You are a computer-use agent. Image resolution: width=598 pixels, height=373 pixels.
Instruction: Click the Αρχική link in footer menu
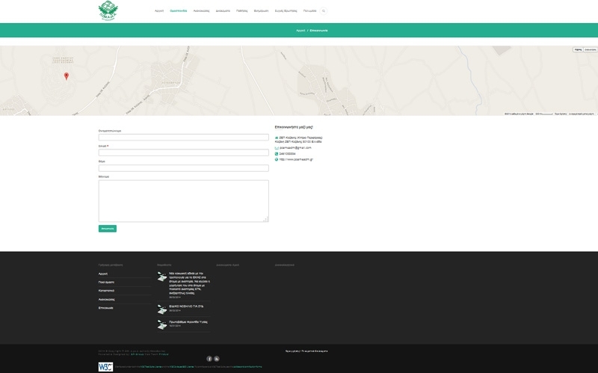coord(103,274)
